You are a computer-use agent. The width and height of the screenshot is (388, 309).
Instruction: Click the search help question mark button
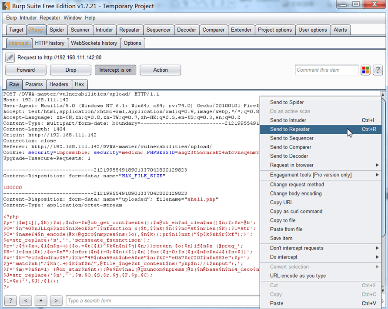10,301
